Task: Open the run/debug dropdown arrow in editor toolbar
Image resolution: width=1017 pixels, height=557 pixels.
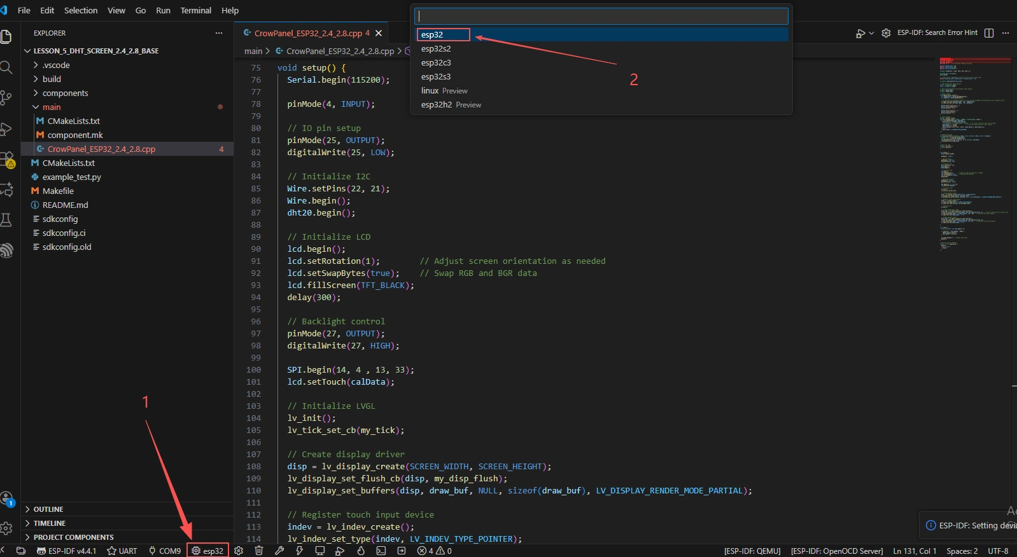Action: 871,33
